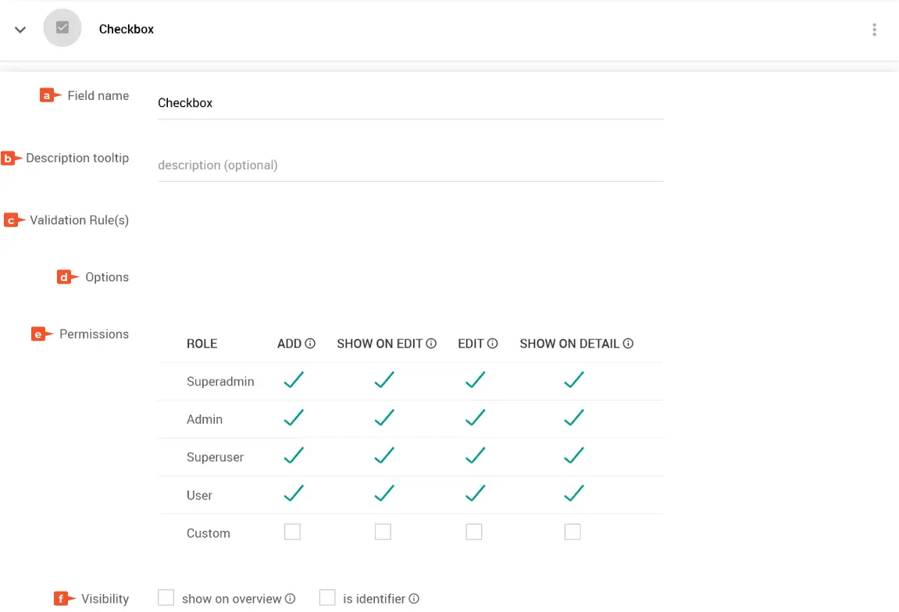Click info icon beside SHOW ON DETAIL
This screenshot has height=612, width=899.
click(x=628, y=343)
